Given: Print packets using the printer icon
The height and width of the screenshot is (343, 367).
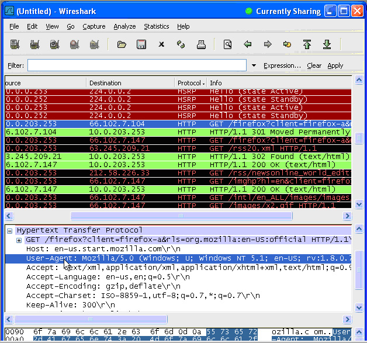Looking at the screenshot, I should coord(201,44).
